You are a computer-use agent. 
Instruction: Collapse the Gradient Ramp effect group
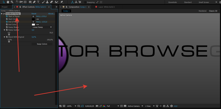click(2, 14)
